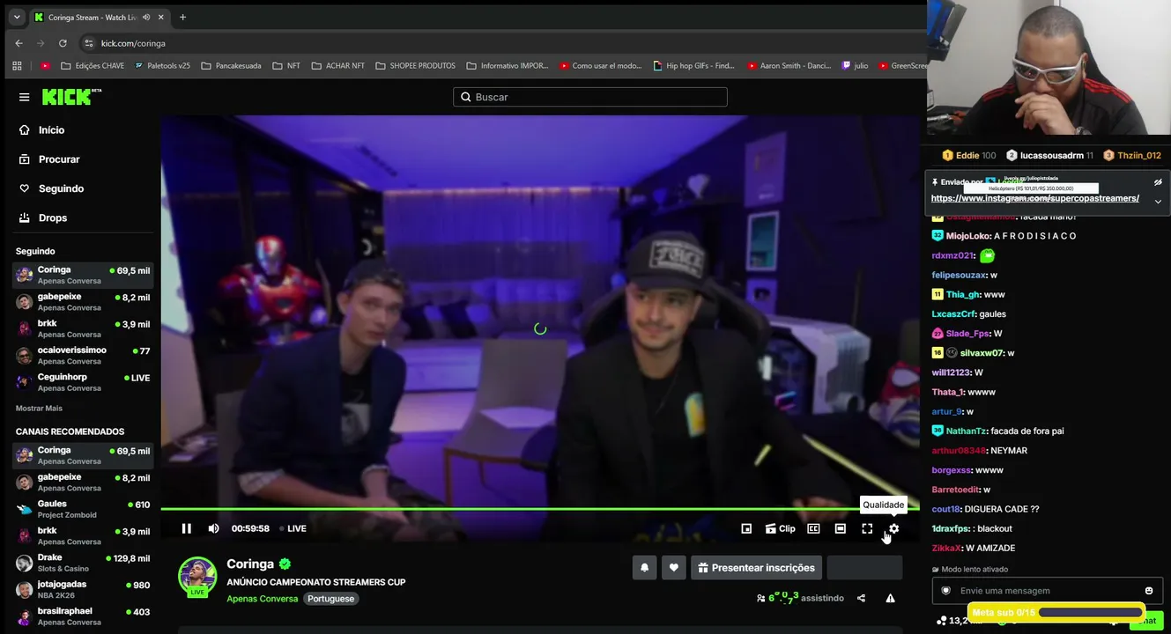Open the Qualidade settings gear
The height and width of the screenshot is (634, 1171).
point(893,528)
